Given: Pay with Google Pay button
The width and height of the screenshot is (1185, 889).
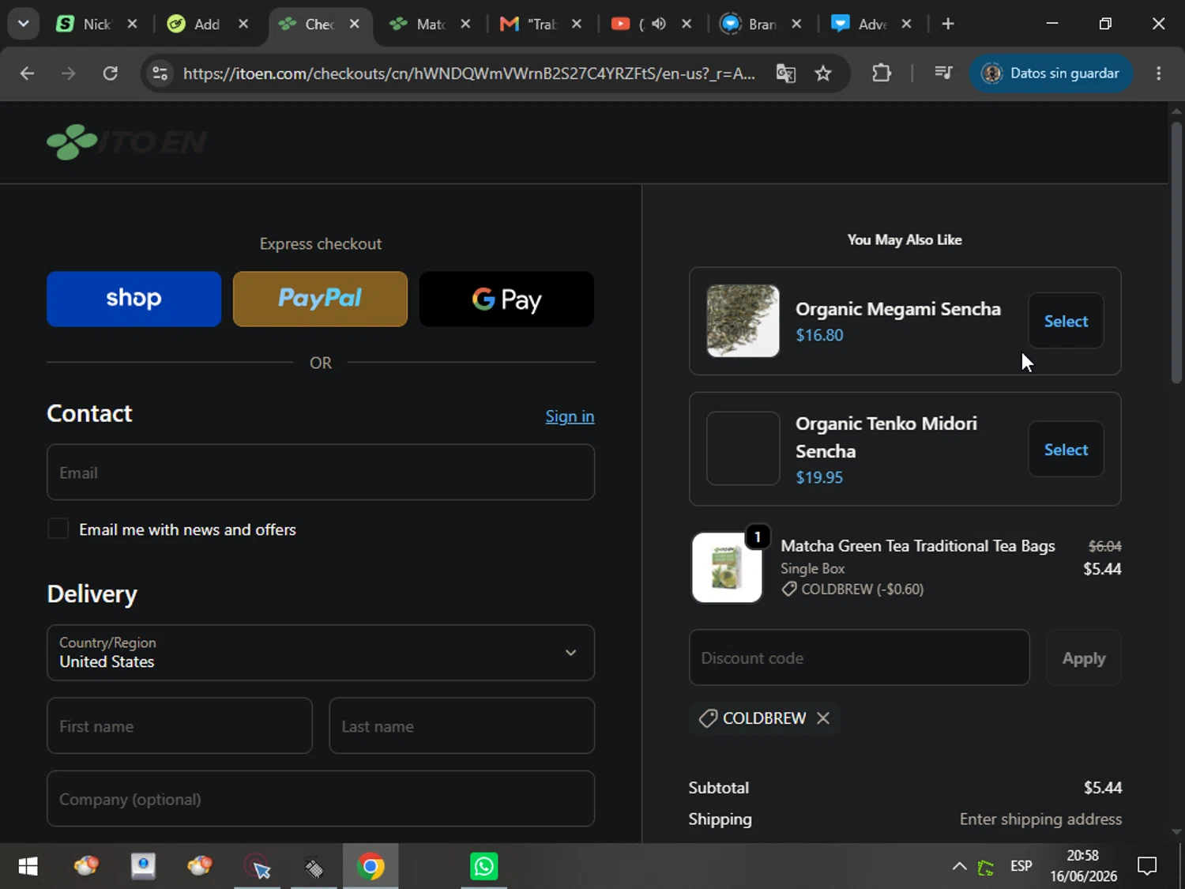Looking at the screenshot, I should point(506,299).
